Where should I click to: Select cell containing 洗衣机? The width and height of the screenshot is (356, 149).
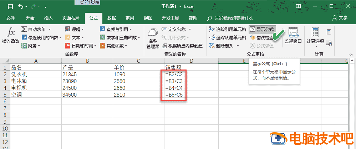click(x=36, y=74)
